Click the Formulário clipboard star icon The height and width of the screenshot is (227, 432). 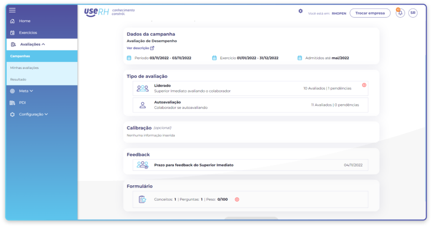click(x=143, y=199)
